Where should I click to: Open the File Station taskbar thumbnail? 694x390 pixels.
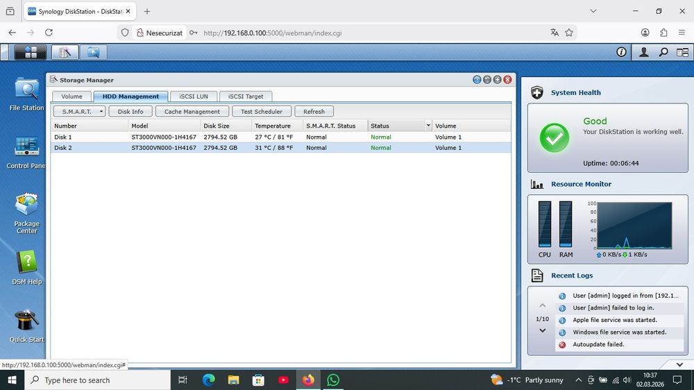pos(94,52)
